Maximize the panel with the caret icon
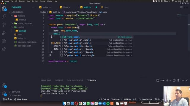190x106 pixels. 183,80
